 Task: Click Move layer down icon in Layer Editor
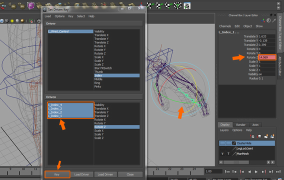259,136
